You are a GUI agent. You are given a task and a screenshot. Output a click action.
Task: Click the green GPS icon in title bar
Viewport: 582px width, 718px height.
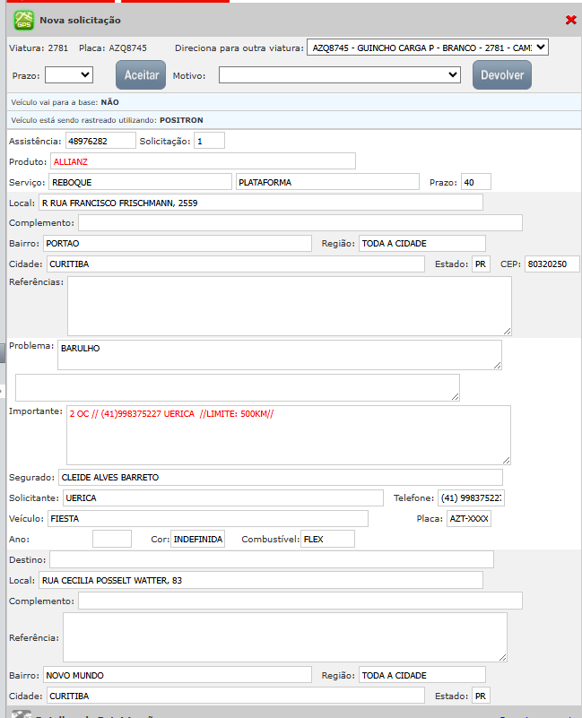click(x=23, y=19)
